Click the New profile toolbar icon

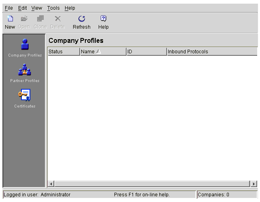click(10, 19)
